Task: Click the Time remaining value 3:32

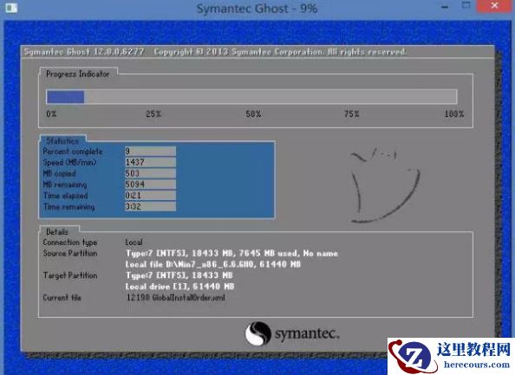Action: [x=150, y=207]
